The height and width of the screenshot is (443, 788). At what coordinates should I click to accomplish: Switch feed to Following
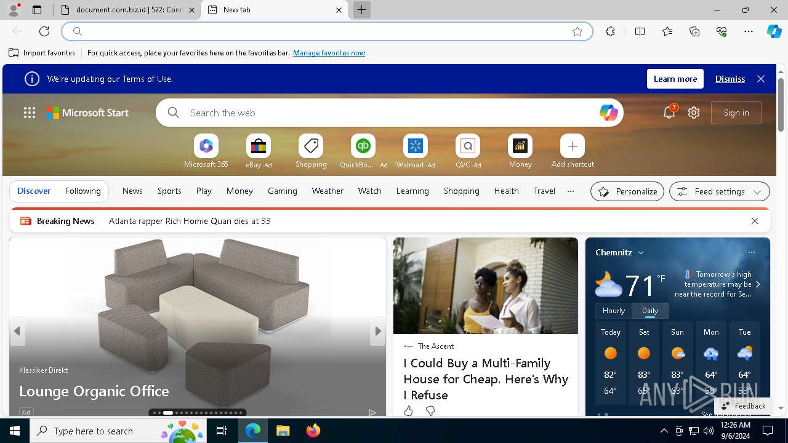click(x=83, y=191)
